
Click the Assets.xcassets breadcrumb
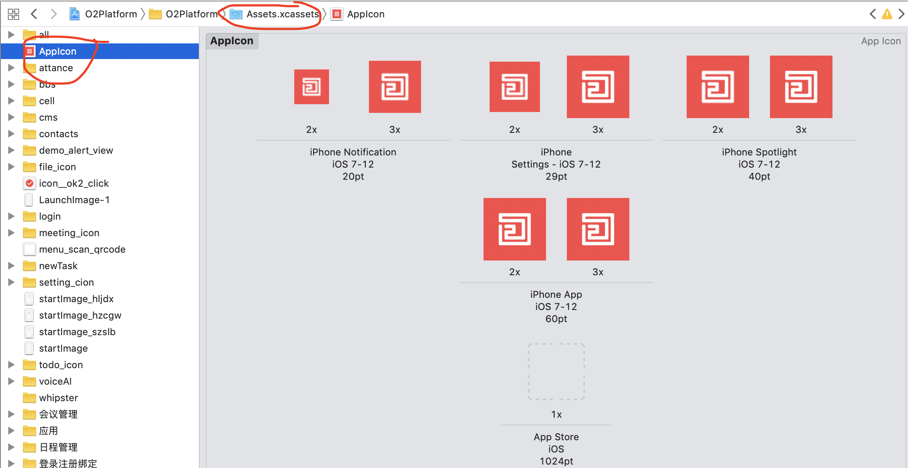pyautogui.click(x=274, y=14)
